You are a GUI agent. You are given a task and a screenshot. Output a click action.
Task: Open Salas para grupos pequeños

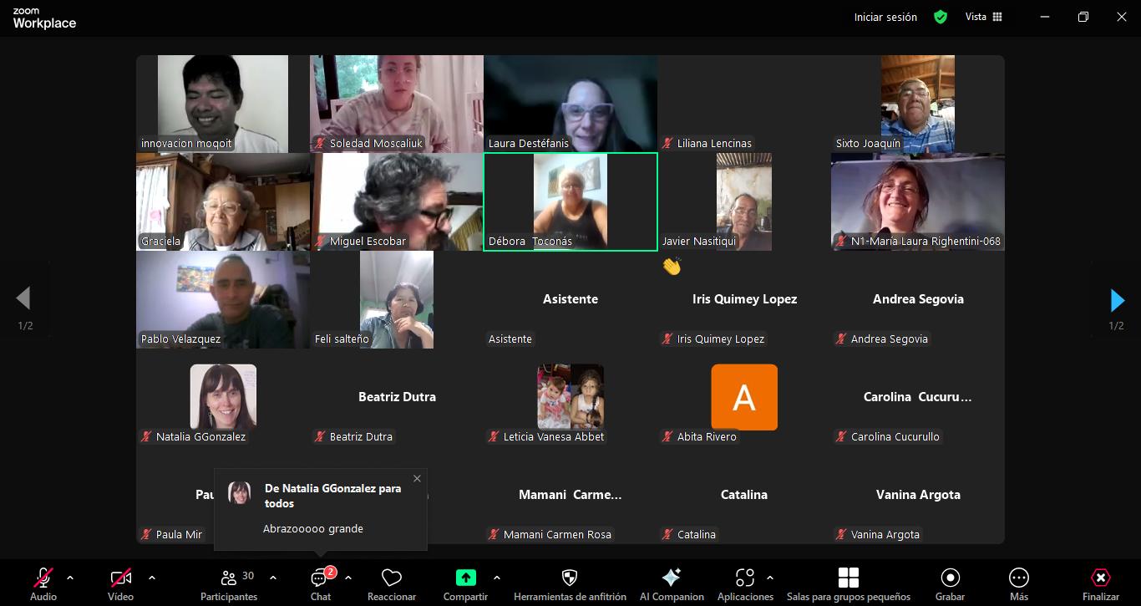coord(848,578)
